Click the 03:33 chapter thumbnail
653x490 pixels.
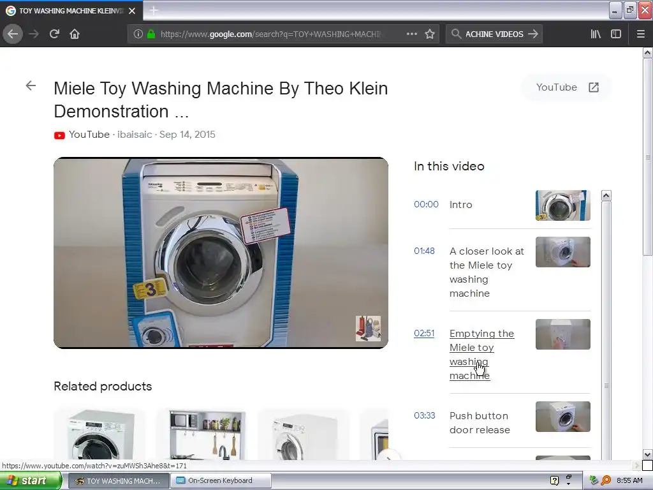(x=562, y=416)
